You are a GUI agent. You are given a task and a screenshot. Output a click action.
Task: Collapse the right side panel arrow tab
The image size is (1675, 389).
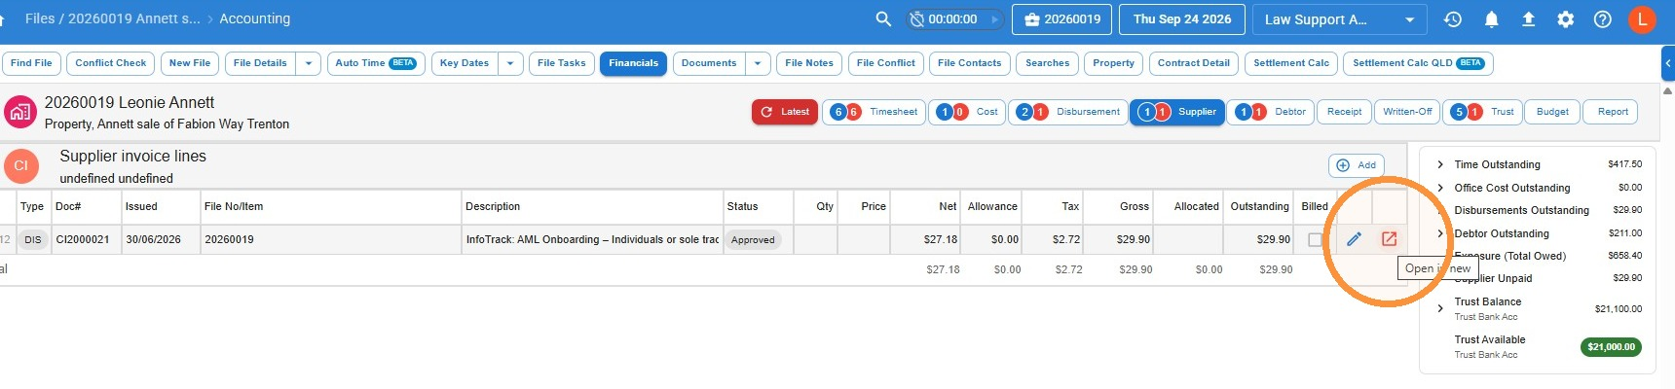point(1667,64)
